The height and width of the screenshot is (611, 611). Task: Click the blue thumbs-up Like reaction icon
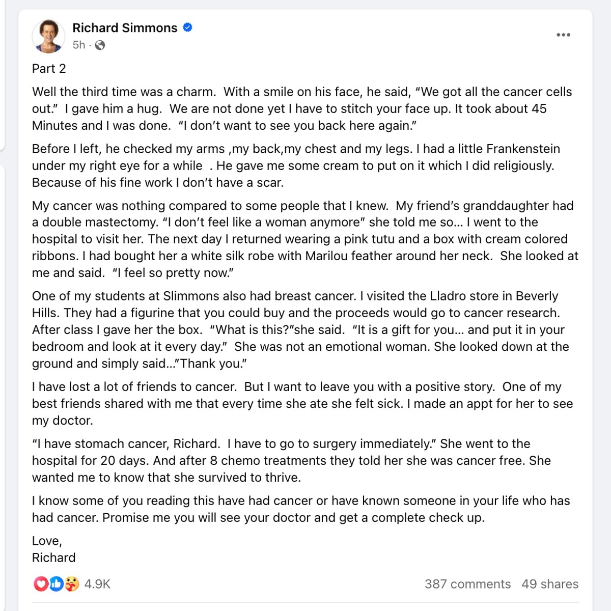tap(56, 584)
